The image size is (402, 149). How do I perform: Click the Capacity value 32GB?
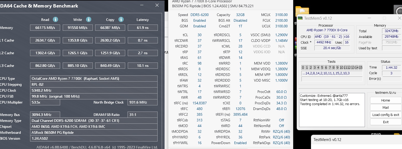point(240,15)
